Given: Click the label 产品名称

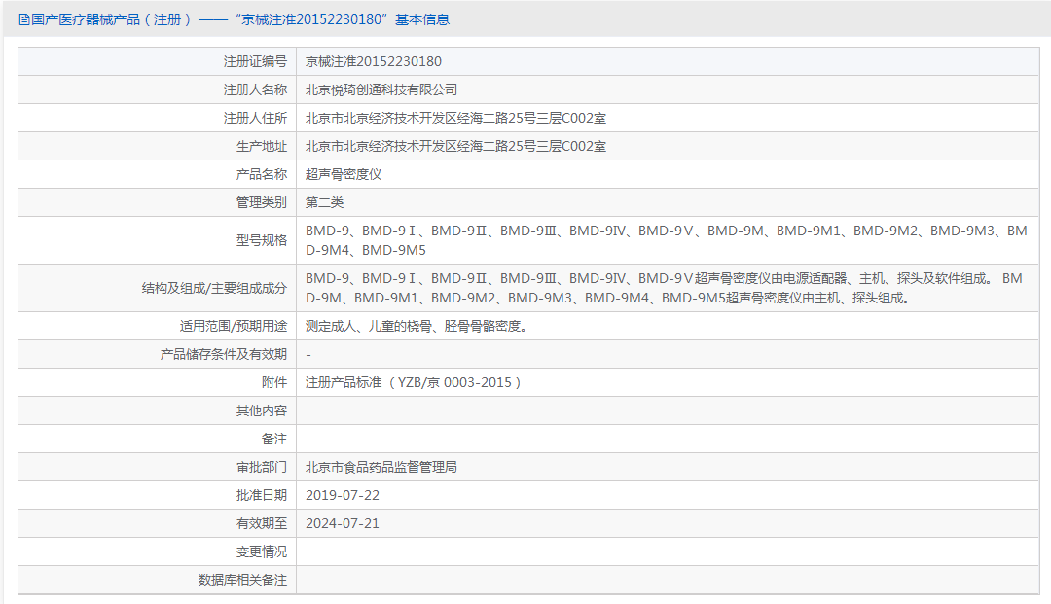Looking at the screenshot, I should (262, 174).
